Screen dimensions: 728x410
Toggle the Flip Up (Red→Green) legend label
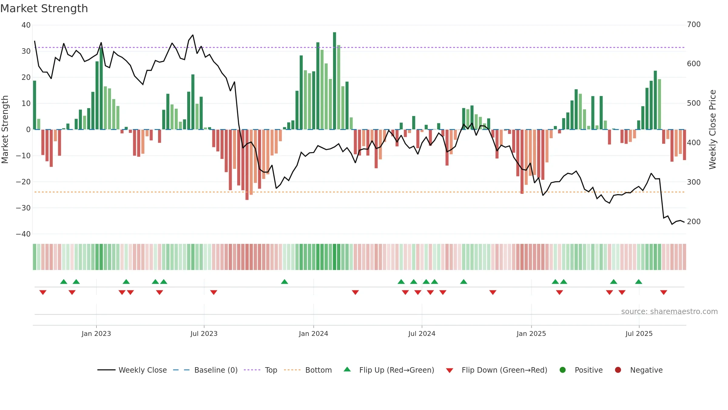[397, 370]
